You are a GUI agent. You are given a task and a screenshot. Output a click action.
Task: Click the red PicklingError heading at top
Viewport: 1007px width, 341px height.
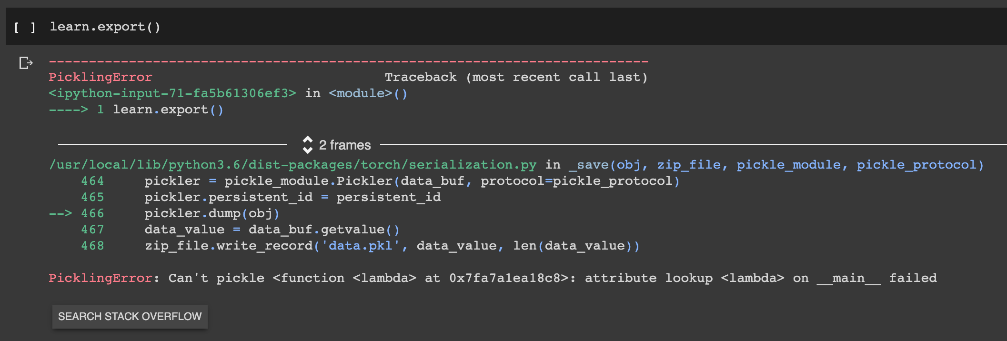pos(101,77)
